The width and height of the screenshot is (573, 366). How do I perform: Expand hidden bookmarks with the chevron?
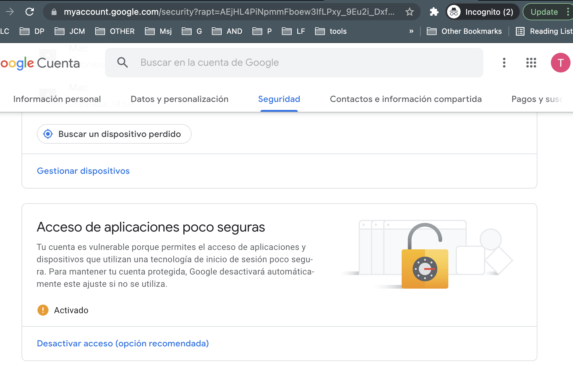411,31
